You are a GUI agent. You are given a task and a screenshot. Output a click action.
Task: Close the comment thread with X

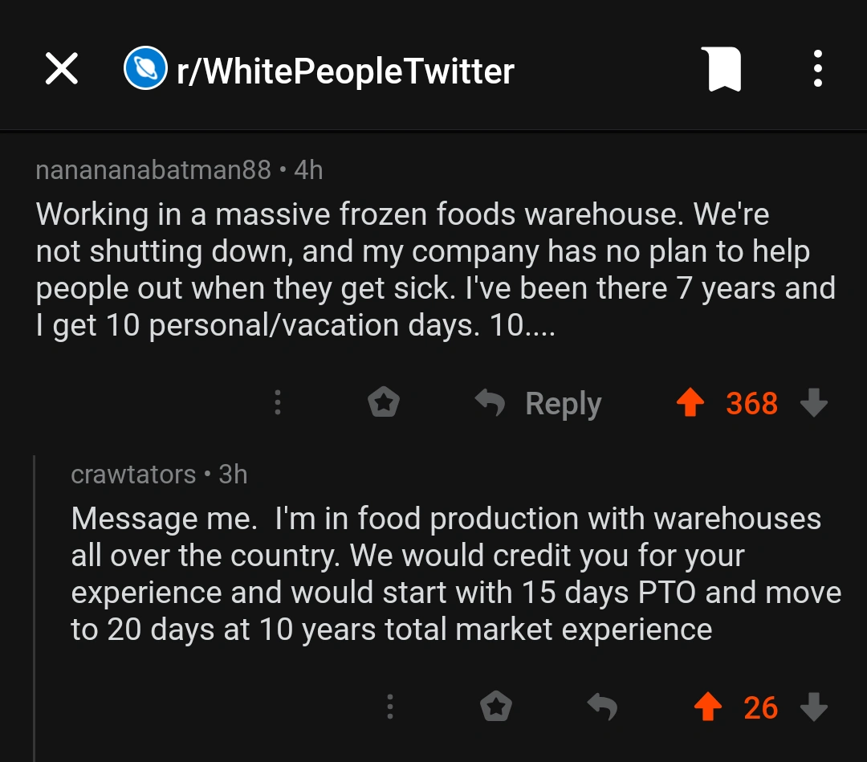tap(62, 70)
